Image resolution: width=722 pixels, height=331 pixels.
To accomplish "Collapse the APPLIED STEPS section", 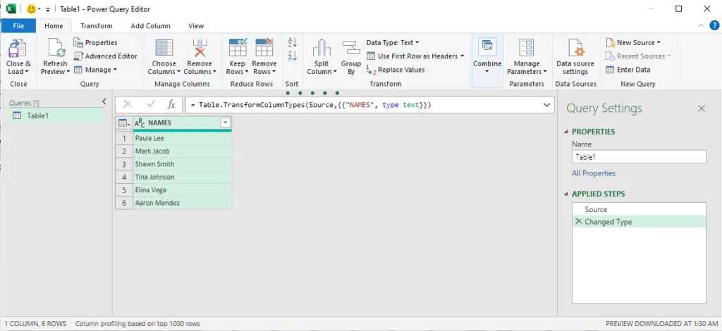I will click(x=566, y=194).
